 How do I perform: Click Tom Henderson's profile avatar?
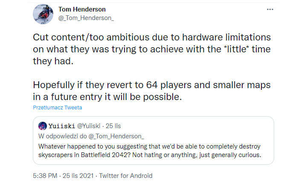point(43,14)
